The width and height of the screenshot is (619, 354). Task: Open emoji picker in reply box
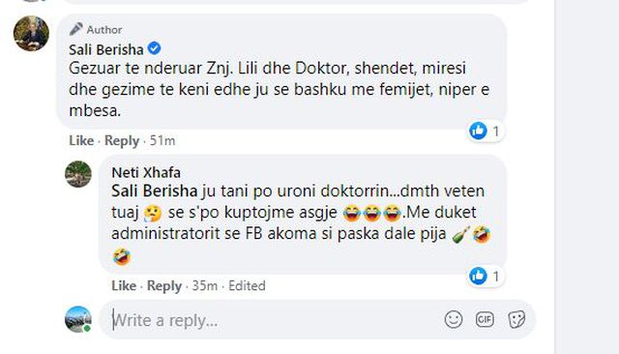click(x=454, y=319)
